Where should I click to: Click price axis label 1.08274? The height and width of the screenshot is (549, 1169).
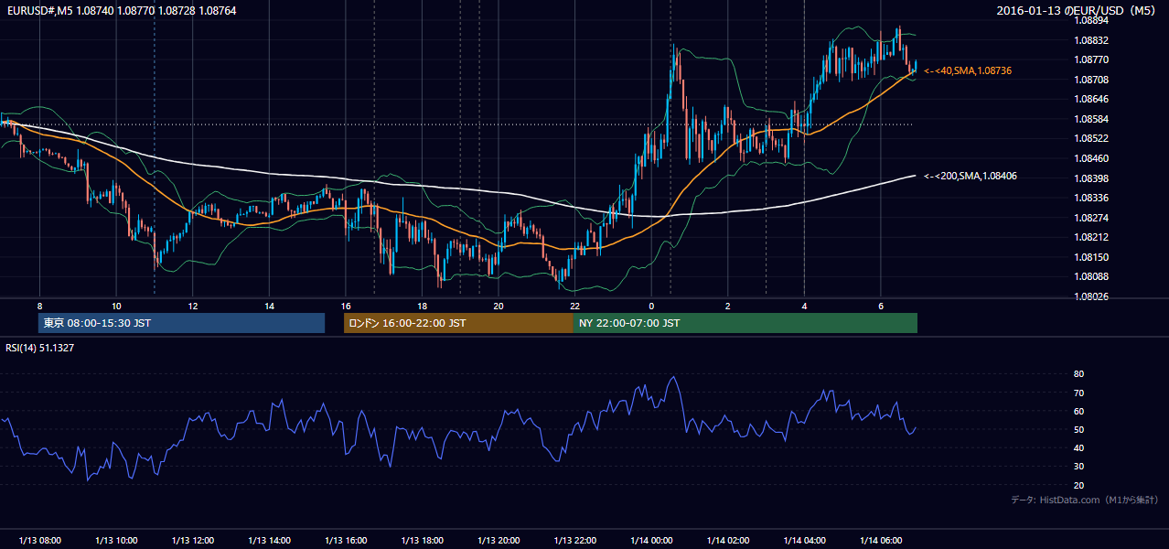point(1090,218)
